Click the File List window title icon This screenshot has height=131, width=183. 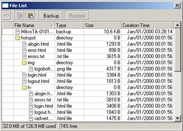(x=5, y=6)
